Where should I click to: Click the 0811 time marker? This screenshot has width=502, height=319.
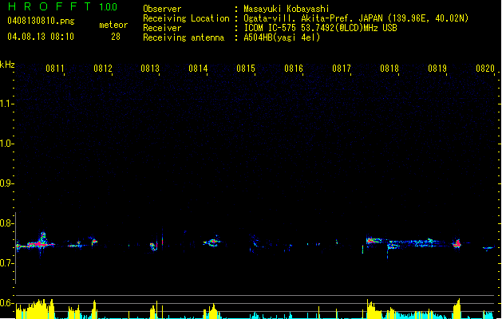tap(55, 69)
